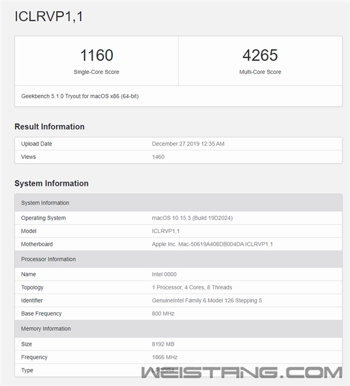The width and height of the screenshot is (350, 386).
Task: Select the 1 Processor, 4 Cores, 8 Threads value
Action: point(192,288)
